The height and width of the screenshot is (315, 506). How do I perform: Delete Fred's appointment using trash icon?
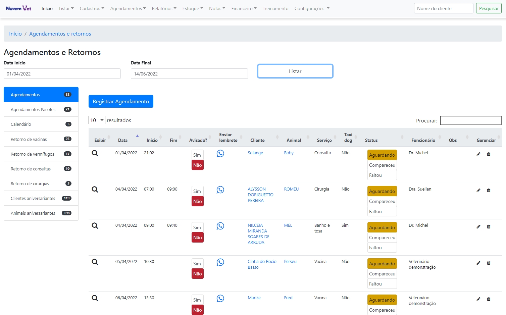(x=489, y=299)
